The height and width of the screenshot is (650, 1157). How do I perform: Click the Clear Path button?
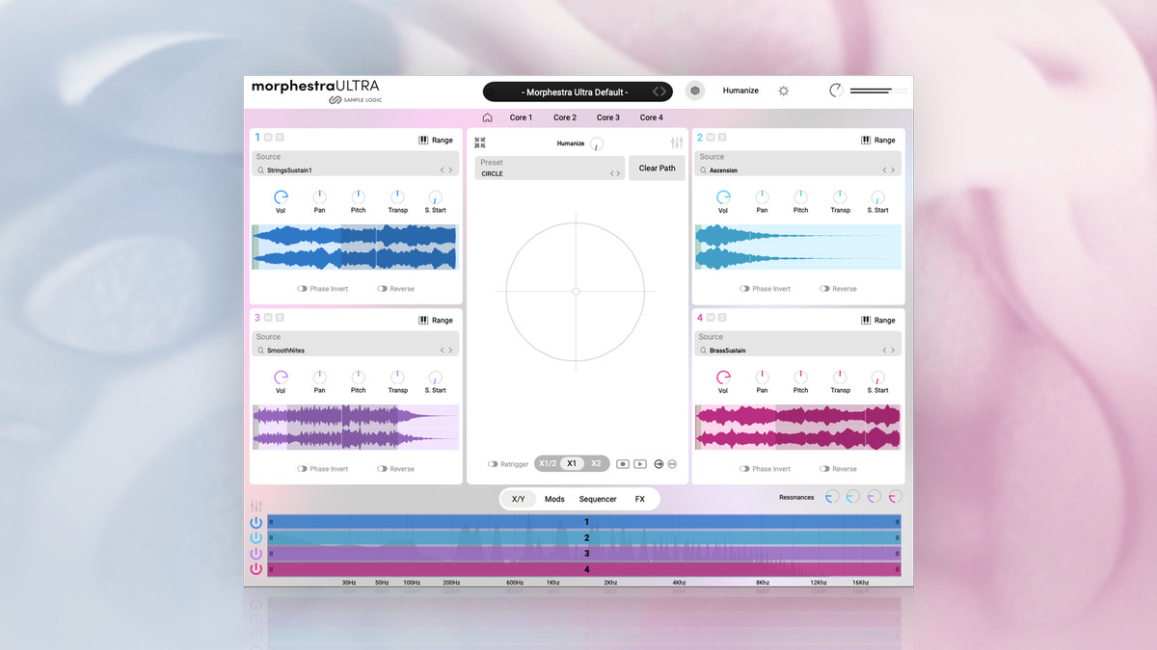(658, 168)
